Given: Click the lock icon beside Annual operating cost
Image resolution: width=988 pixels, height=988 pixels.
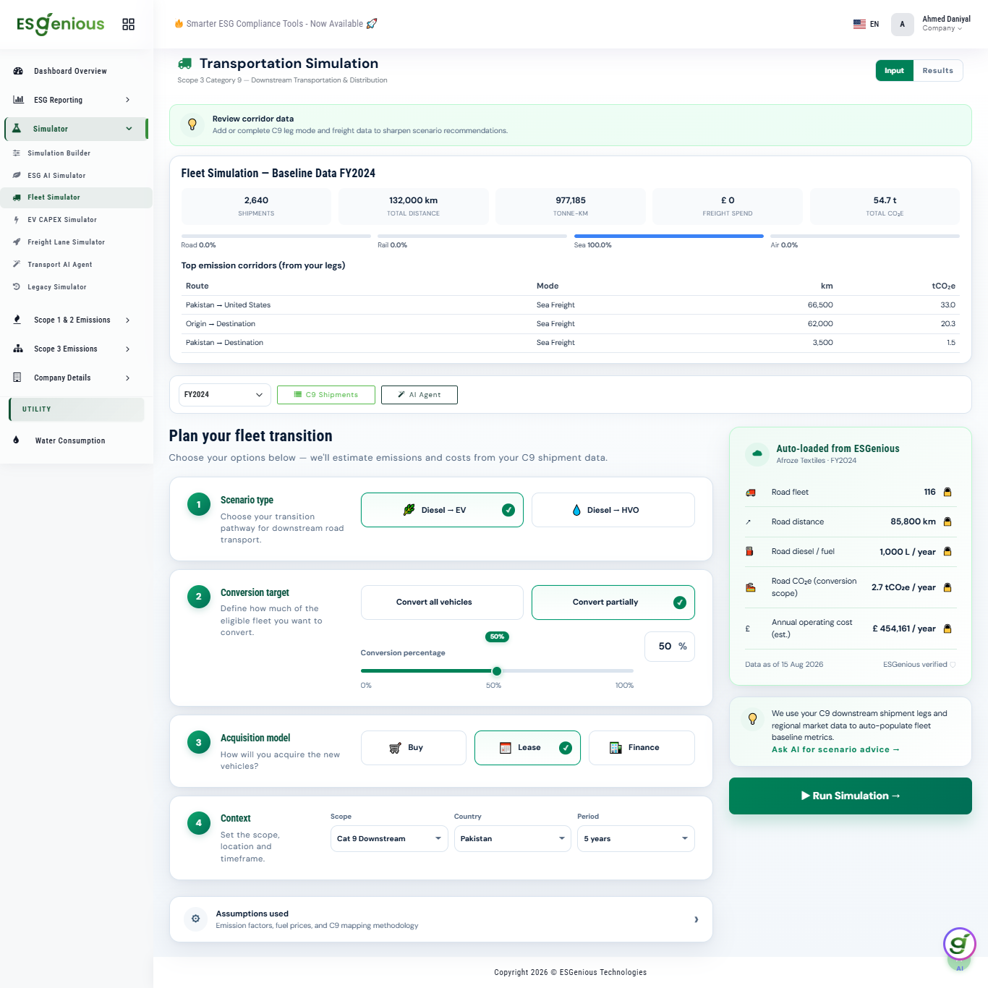Looking at the screenshot, I should (x=947, y=629).
